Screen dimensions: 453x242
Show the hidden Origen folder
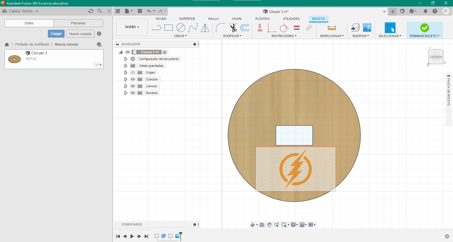point(133,72)
